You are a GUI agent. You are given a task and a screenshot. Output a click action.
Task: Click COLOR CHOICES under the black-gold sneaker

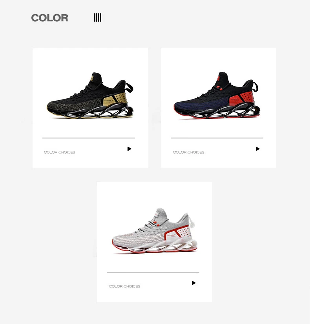pos(59,152)
